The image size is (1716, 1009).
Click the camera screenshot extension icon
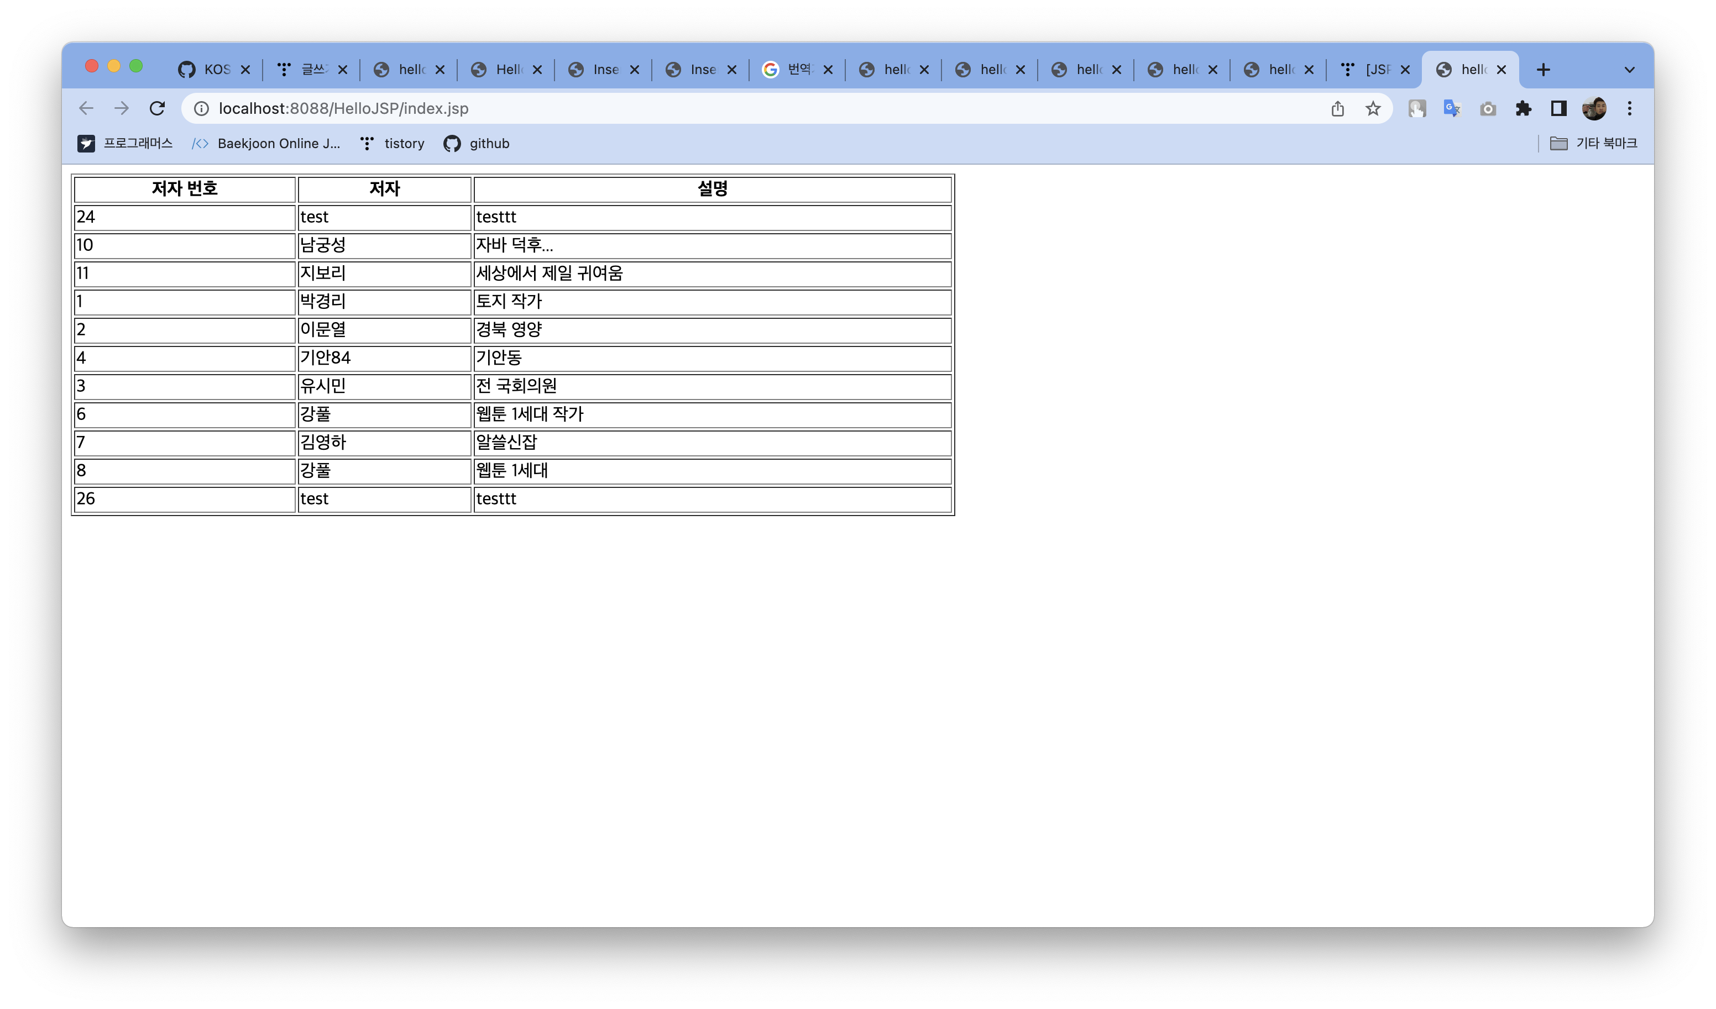[1488, 108]
